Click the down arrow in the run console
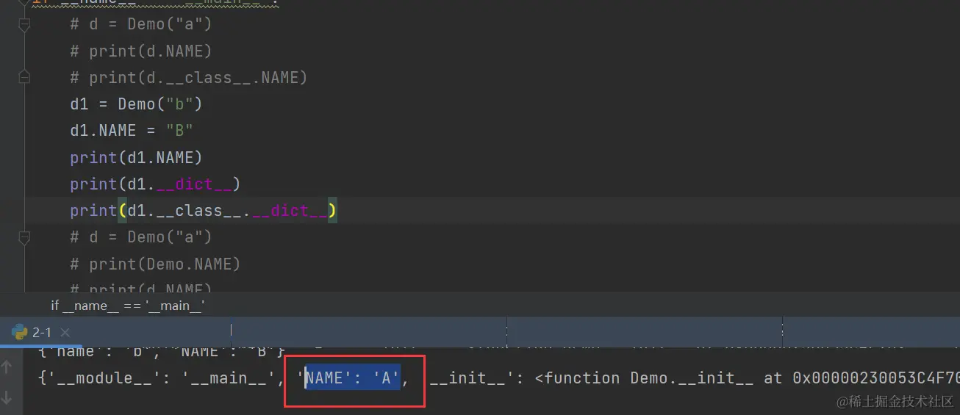Viewport: 960px width, 415px height. [x=7, y=397]
